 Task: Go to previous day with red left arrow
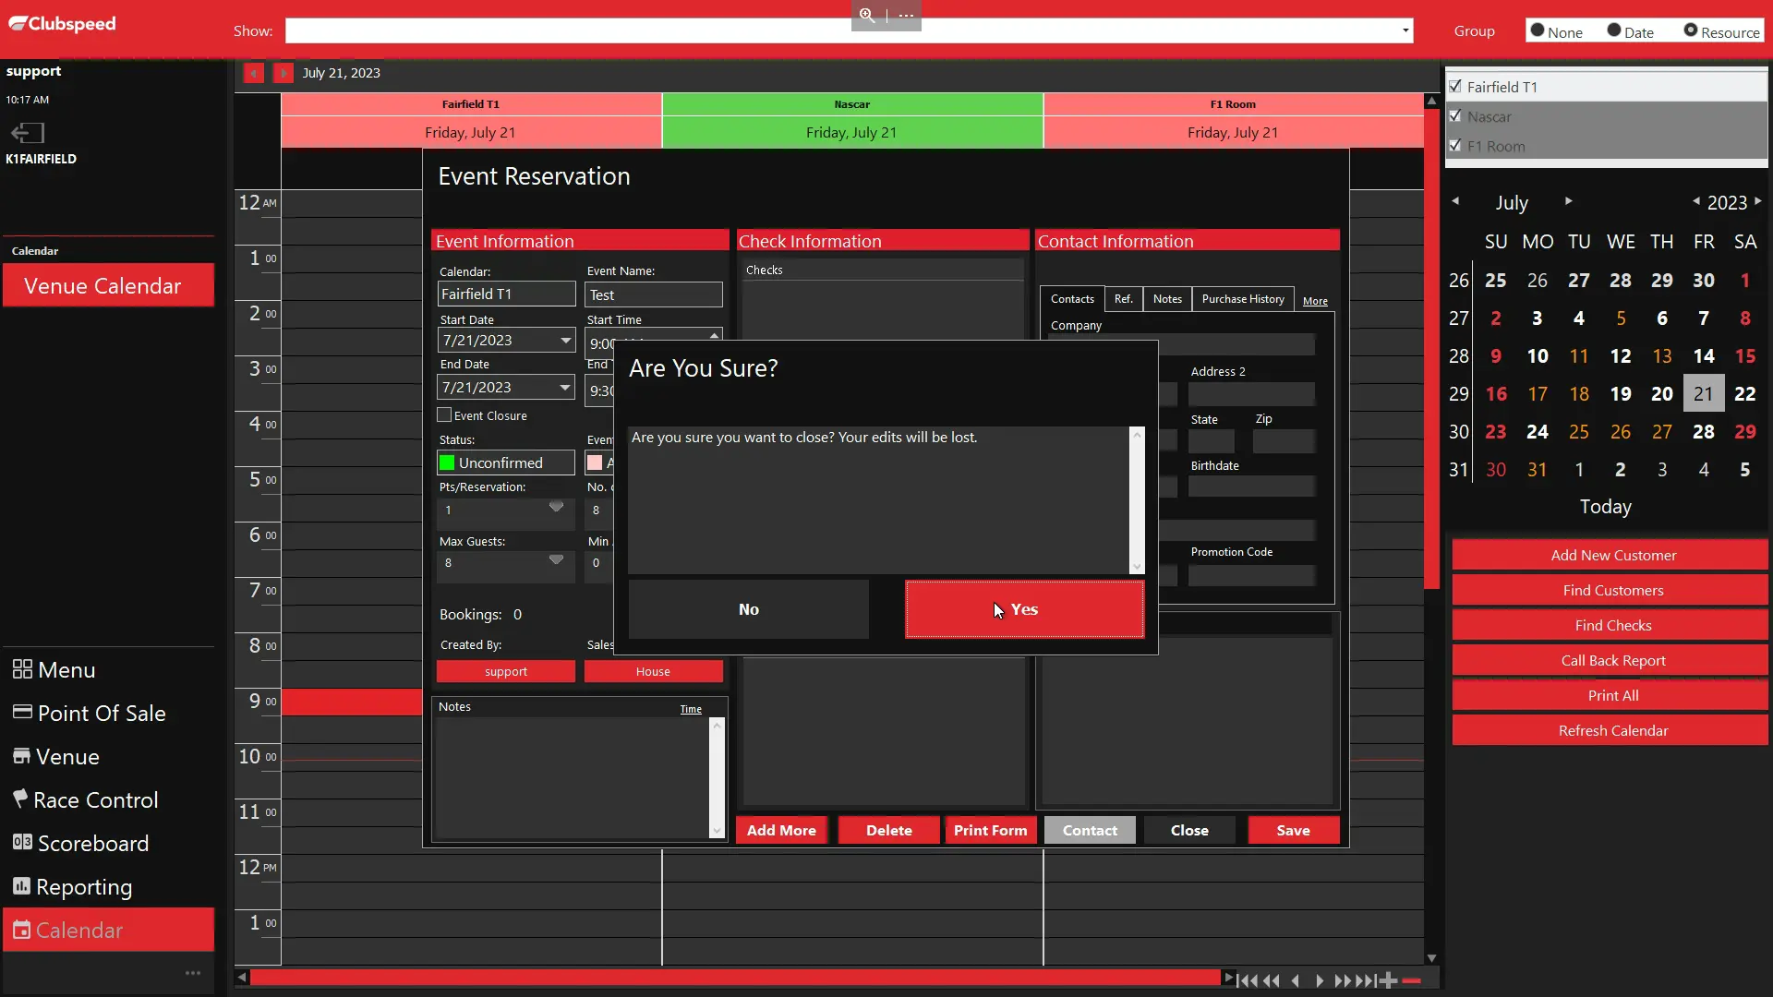pos(253,73)
